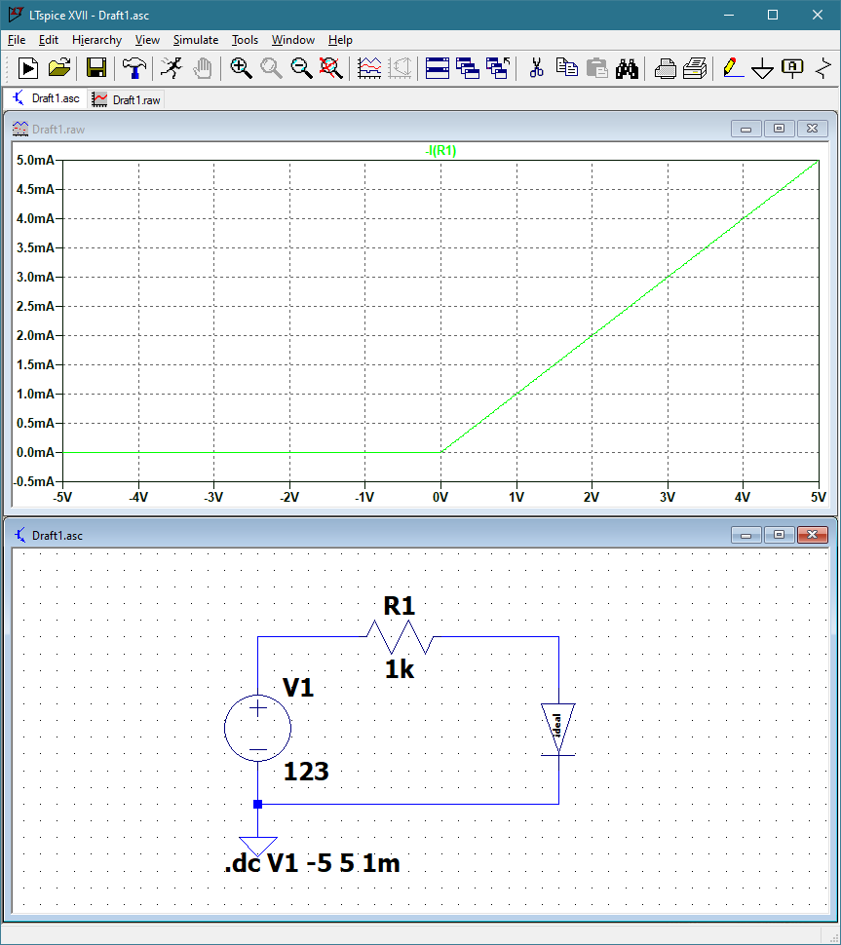Click the Zoom to Fit crossed magnifier icon

(x=330, y=68)
